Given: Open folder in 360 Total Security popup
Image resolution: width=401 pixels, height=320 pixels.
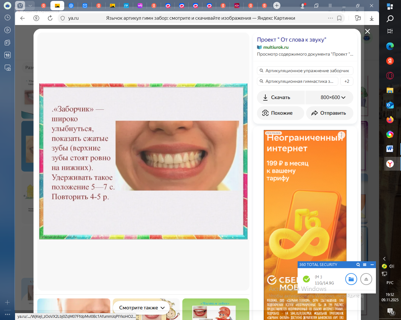Looking at the screenshot, I should (x=351, y=279).
